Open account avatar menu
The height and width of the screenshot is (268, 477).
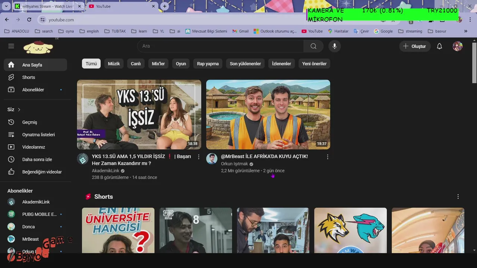(x=458, y=46)
